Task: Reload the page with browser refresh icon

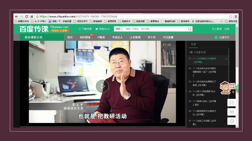Action: click(27, 17)
